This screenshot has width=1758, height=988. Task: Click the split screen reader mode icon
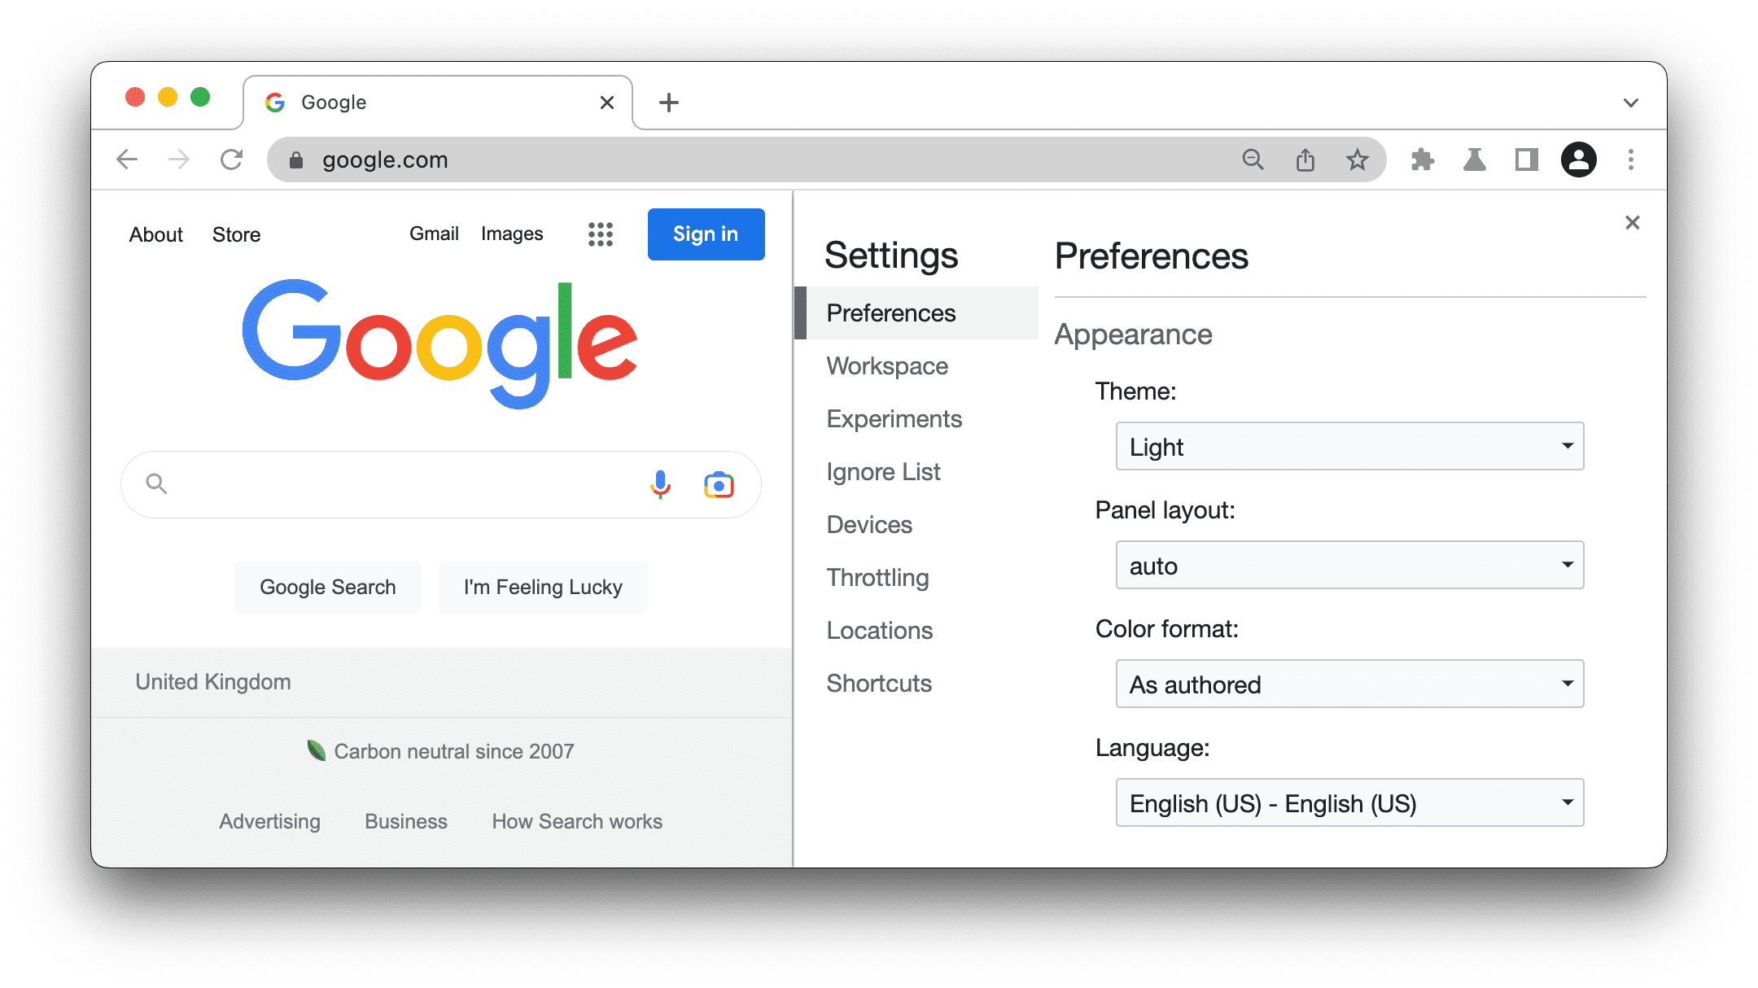click(x=1526, y=160)
